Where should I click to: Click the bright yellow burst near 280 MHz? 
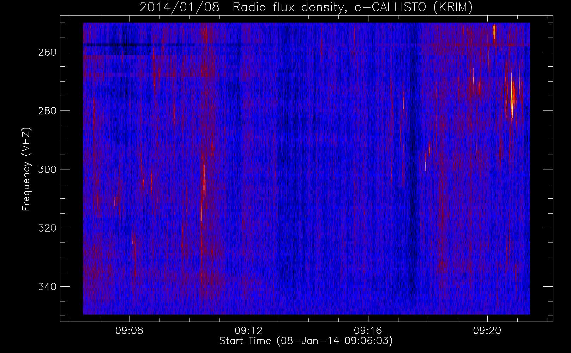(x=512, y=99)
